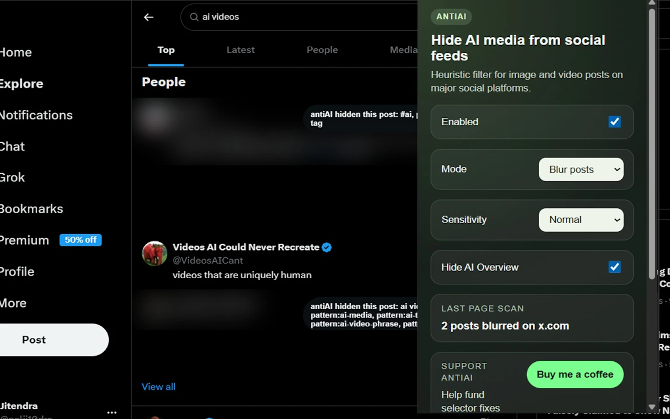Switch to the Media tab
The image size is (670, 419).
[402, 50]
